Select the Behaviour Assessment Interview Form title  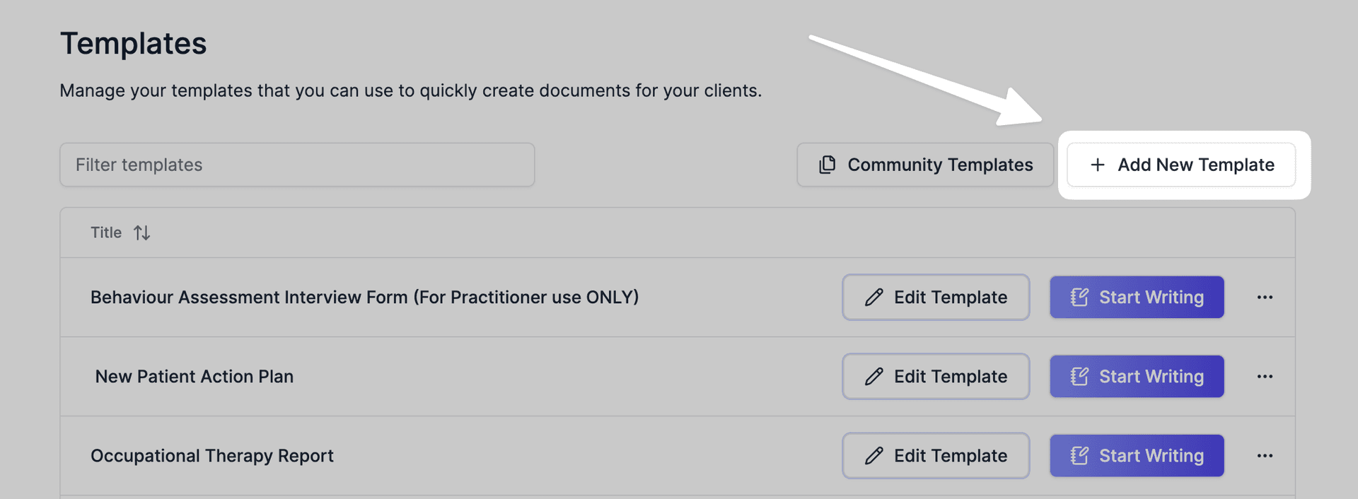pos(364,298)
